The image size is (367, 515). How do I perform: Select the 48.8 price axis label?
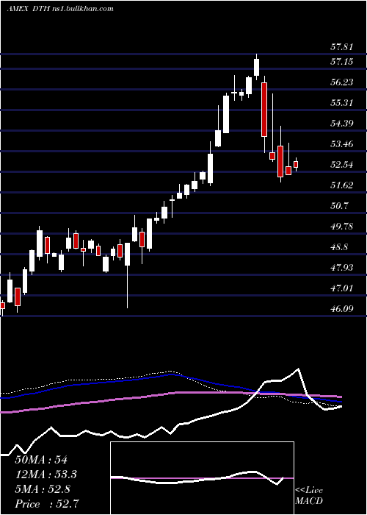(x=339, y=247)
